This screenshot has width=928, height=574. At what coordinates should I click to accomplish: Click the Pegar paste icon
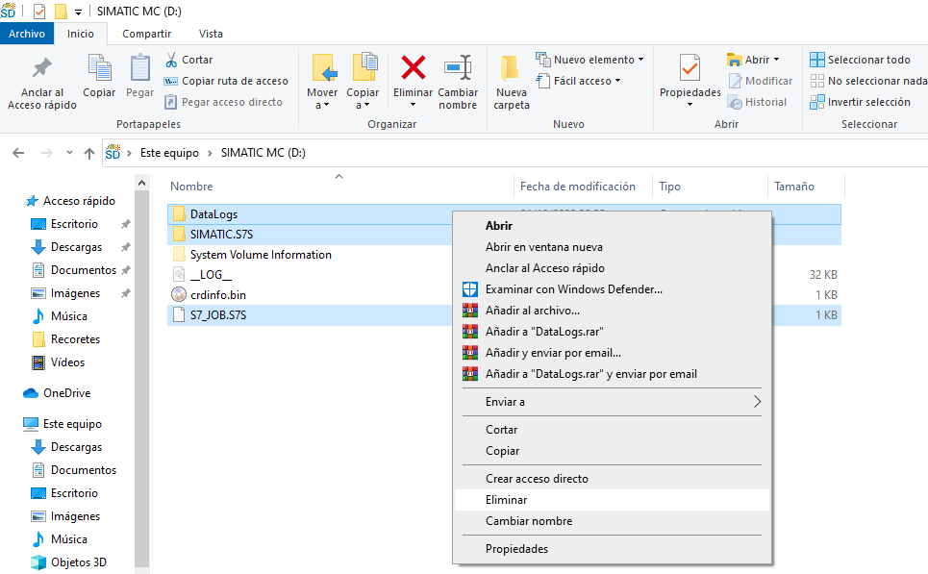(x=139, y=76)
